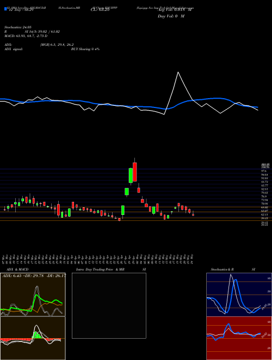Click the 'ADX: 6.45 +DY: 29.78 -DY: 26.17' readout
Image resolution: width=272 pixels, height=360 pixels.
[34, 275]
